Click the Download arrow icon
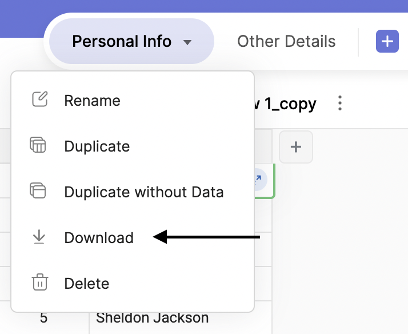Viewport: 408px width, 334px height. point(39,237)
